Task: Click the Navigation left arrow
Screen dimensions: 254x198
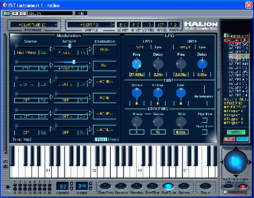Action: click(x=221, y=162)
